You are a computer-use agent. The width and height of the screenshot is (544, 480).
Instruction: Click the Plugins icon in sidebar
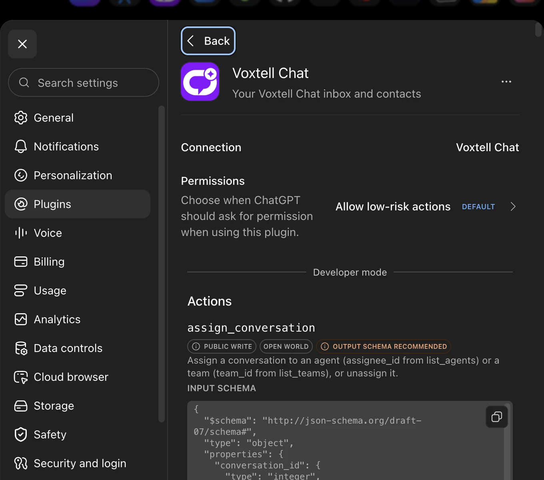[x=21, y=204]
